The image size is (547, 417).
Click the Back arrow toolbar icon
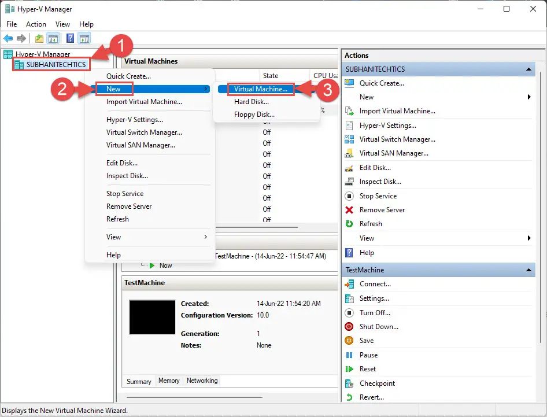[8, 38]
